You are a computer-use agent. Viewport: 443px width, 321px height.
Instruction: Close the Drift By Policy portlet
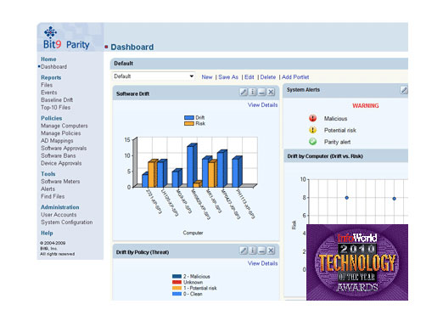pyautogui.click(x=271, y=251)
